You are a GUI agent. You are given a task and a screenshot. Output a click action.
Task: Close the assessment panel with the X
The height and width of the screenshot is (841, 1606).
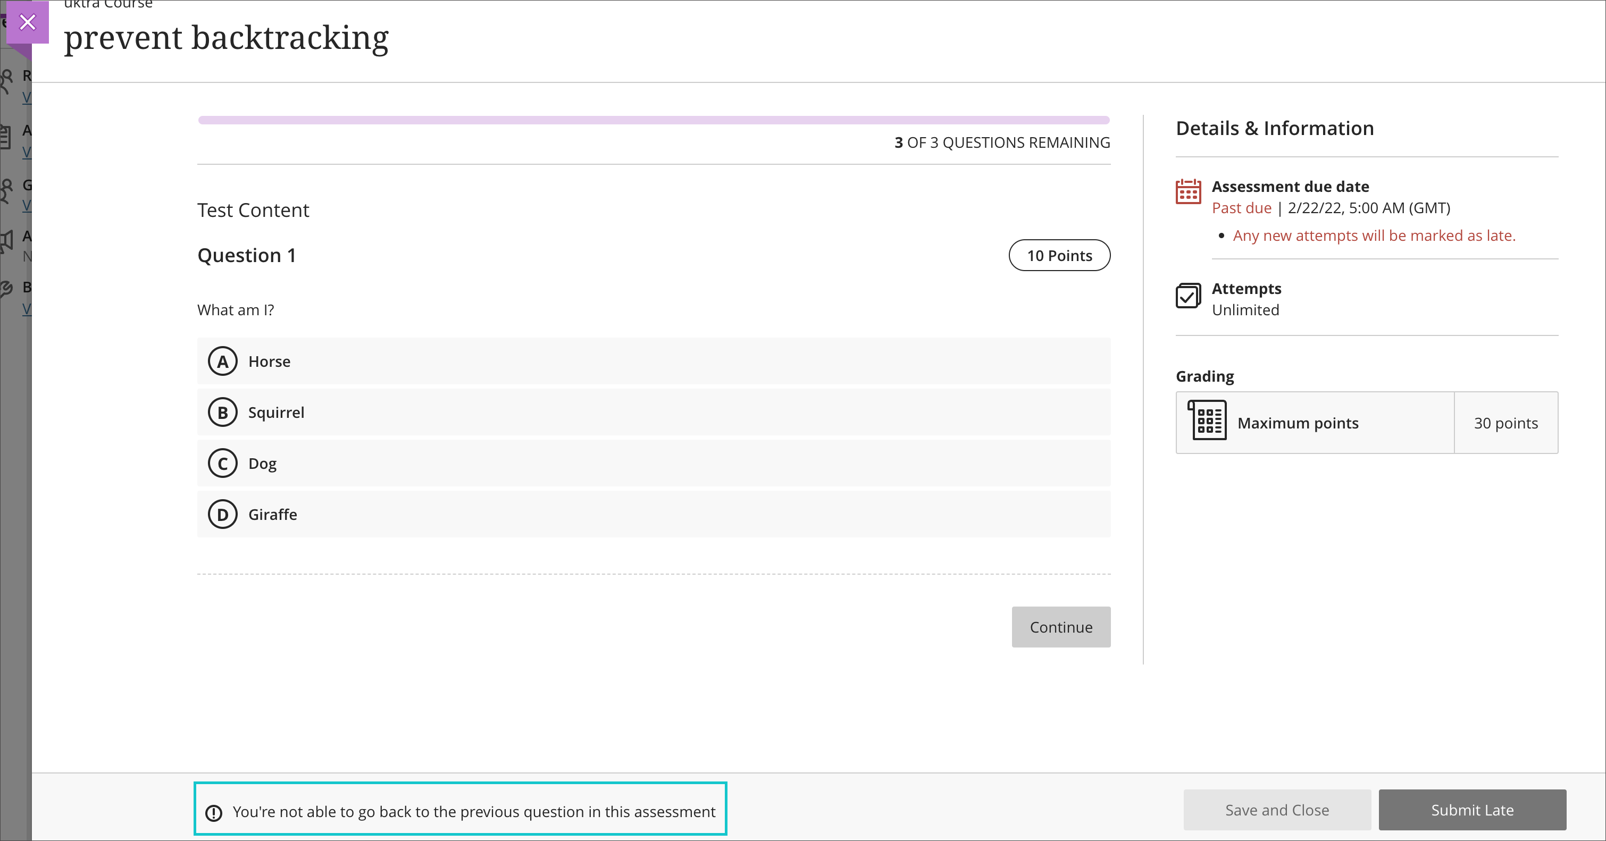tap(28, 22)
